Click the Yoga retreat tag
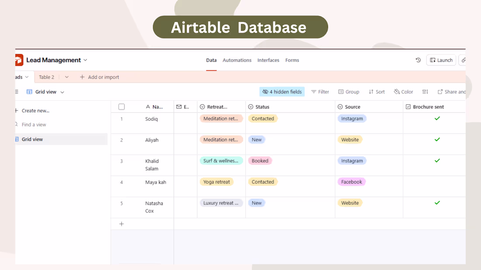Screen dimensions: 481x270 [x=216, y=182]
